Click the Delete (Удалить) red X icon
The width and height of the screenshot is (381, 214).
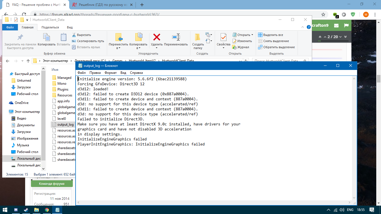(157, 37)
